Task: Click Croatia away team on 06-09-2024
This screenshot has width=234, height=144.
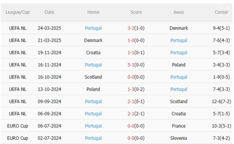Action: tap(179, 114)
